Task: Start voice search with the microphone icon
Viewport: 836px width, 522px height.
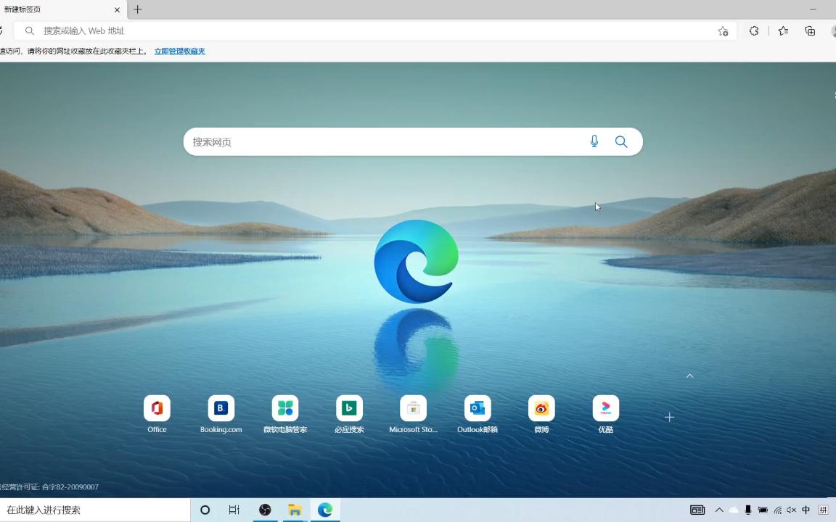Action: [594, 141]
